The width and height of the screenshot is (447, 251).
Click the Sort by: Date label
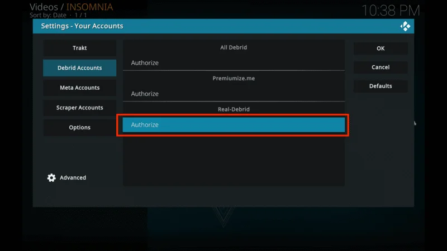tap(48, 15)
